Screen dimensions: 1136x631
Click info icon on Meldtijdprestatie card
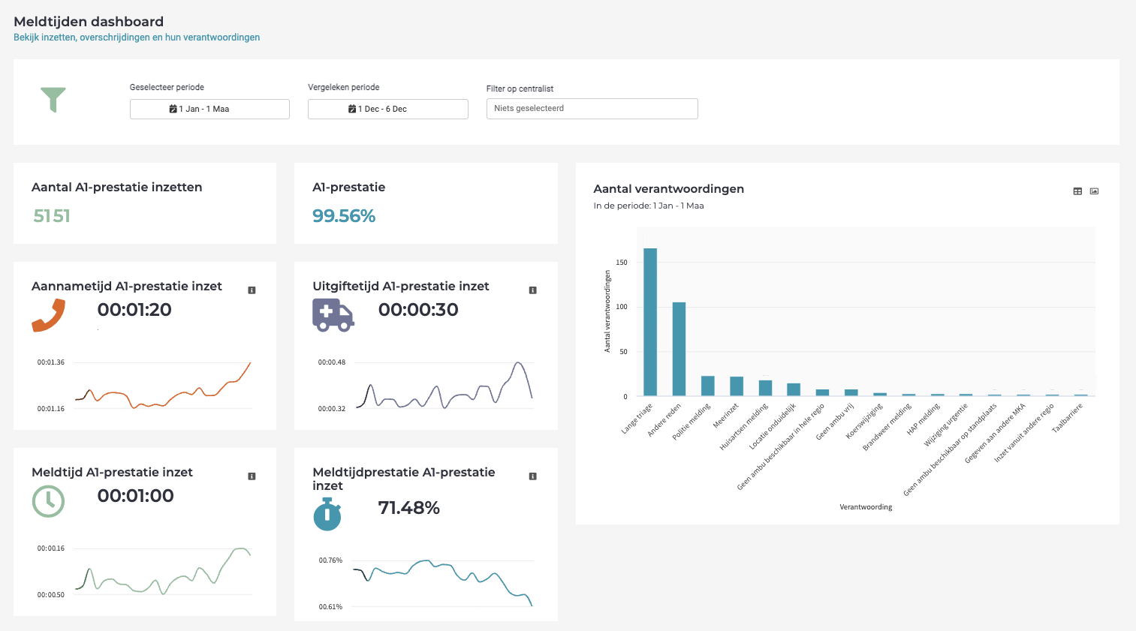click(532, 476)
